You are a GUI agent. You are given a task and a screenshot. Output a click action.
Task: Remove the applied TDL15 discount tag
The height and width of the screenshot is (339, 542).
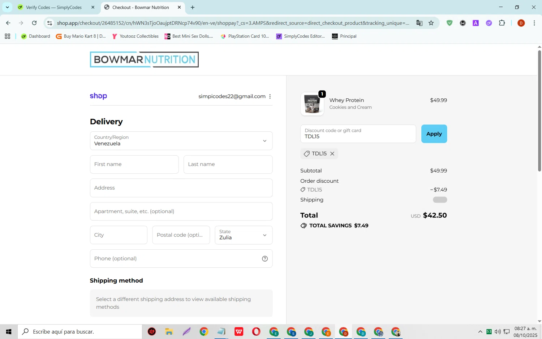tap(332, 154)
